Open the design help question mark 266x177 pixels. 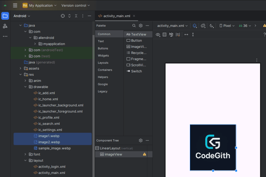[x=264, y=34]
